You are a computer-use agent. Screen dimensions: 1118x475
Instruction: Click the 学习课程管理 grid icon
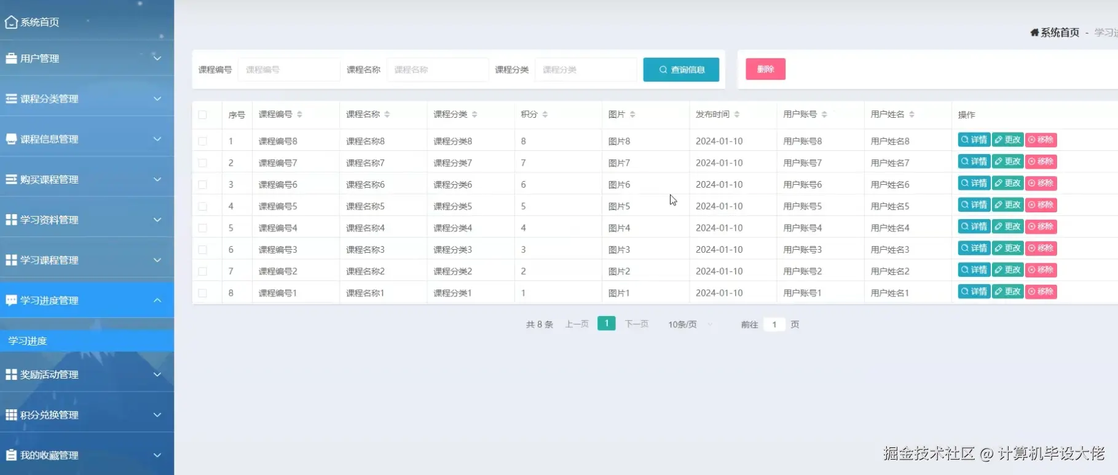(x=11, y=260)
